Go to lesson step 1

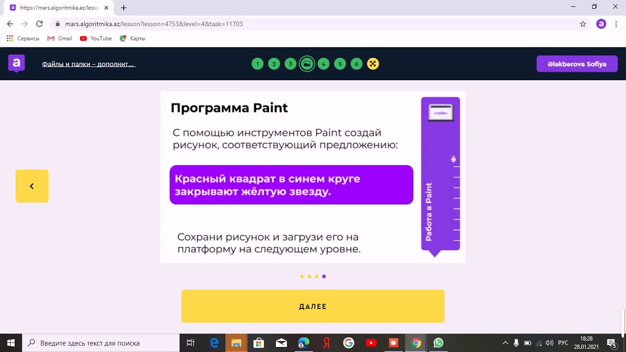click(x=257, y=64)
